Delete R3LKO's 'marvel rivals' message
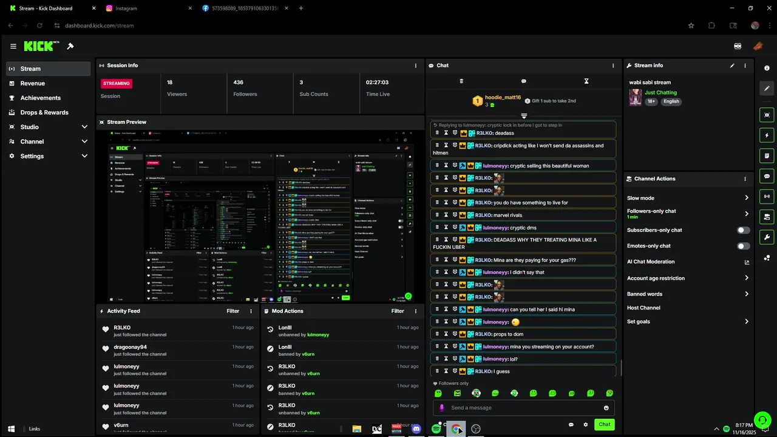Viewport: 777px width, 437px height. [437, 215]
